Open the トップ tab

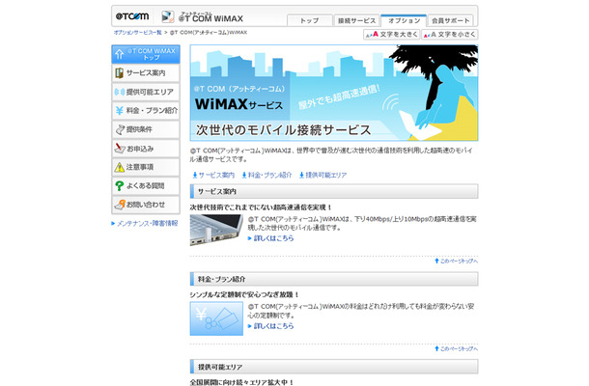click(310, 20)
